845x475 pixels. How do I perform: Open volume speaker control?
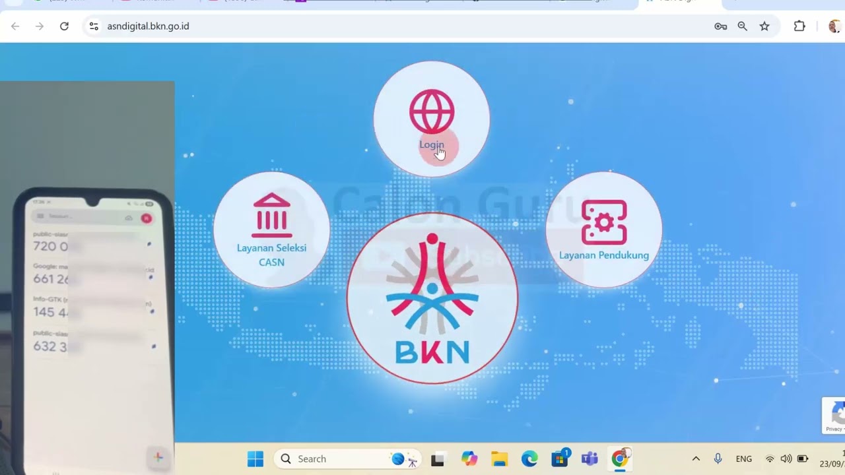(x=786, y=459)
